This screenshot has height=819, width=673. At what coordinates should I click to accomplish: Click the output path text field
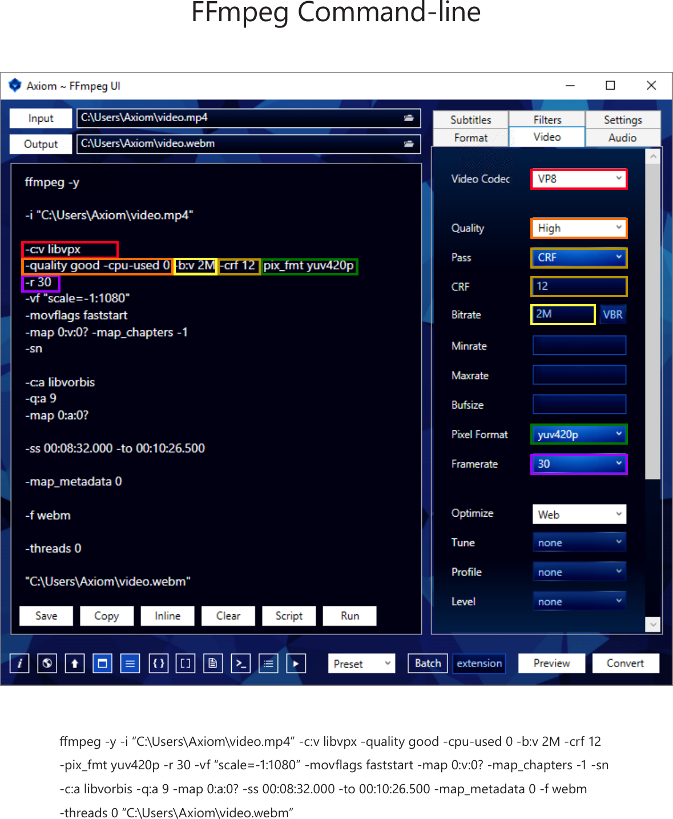click(x=248, y=144)
